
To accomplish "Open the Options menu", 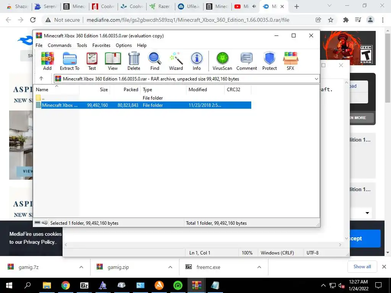I will tap(124, 45).
